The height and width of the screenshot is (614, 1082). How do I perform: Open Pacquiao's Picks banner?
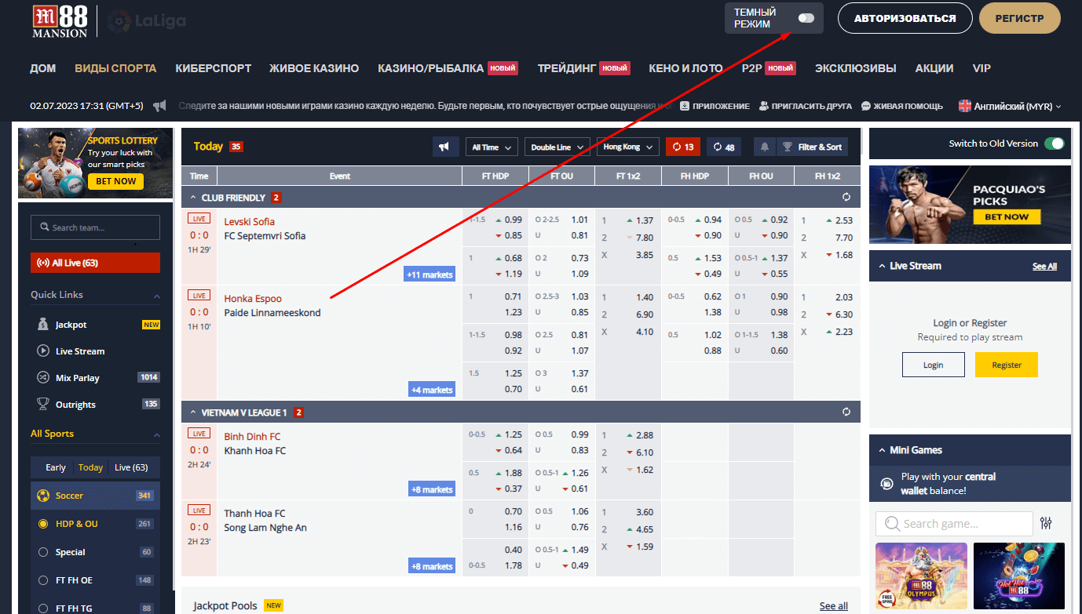(x=970, y=206)
